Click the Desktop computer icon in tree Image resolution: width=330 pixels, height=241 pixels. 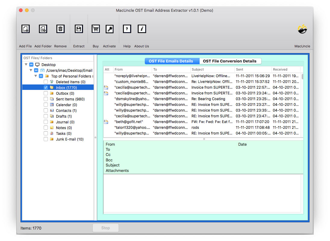click(x=37, y=65)
